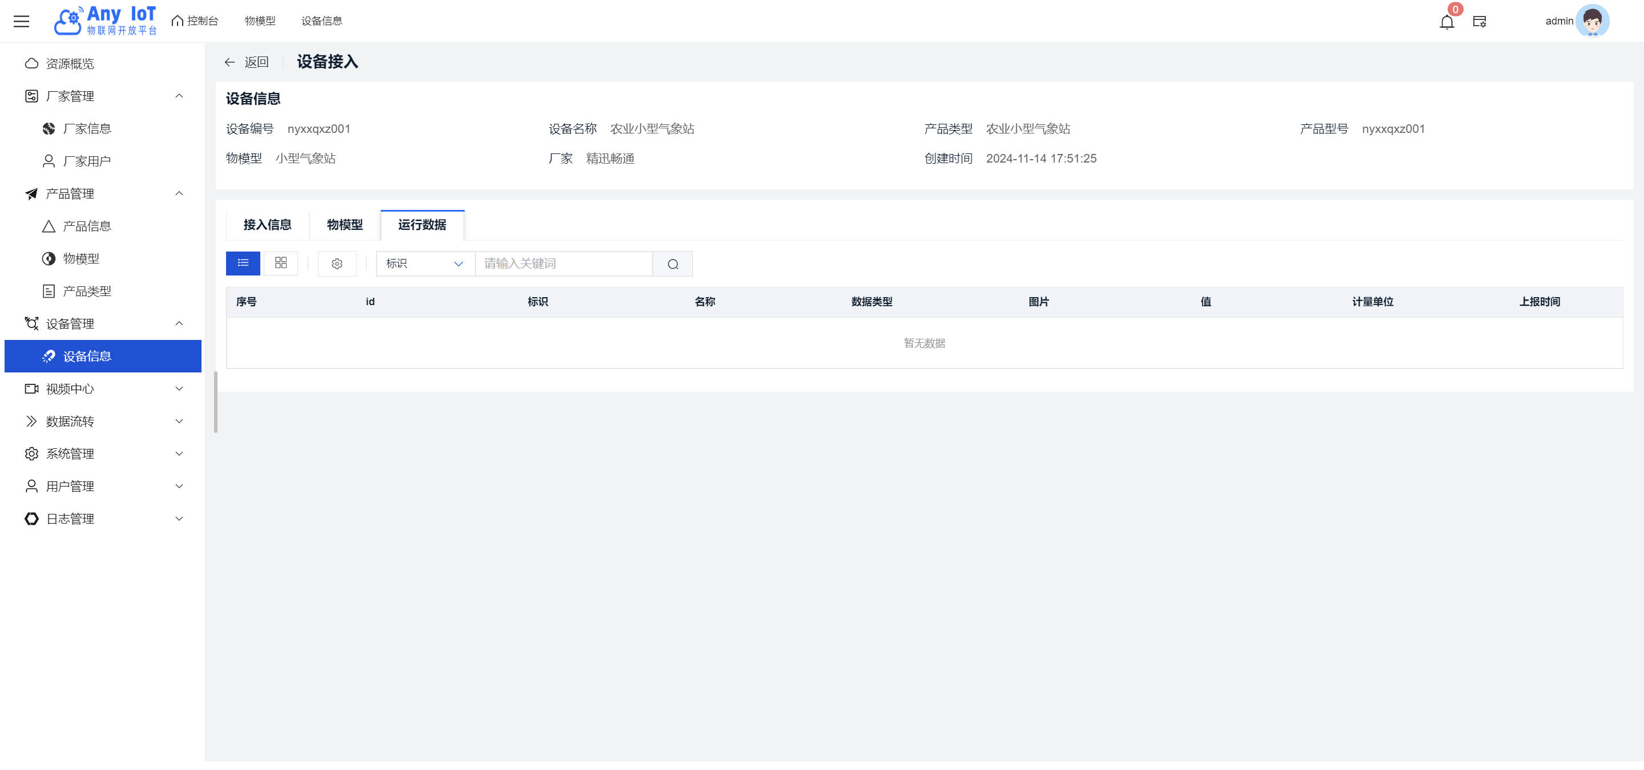Click the magnifier search button
Viewport: 1644px width, 770px height.
672,264
